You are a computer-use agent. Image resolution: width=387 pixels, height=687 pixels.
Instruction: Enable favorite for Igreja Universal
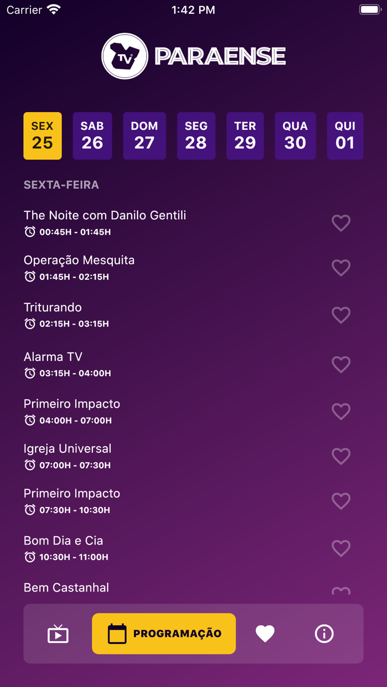click(x=341, y=456)
